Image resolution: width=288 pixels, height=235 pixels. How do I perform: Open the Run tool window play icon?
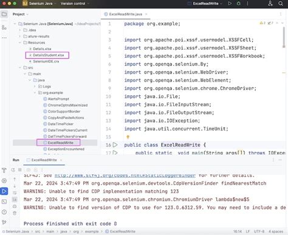pyautogui.click(x=4, y=191)
